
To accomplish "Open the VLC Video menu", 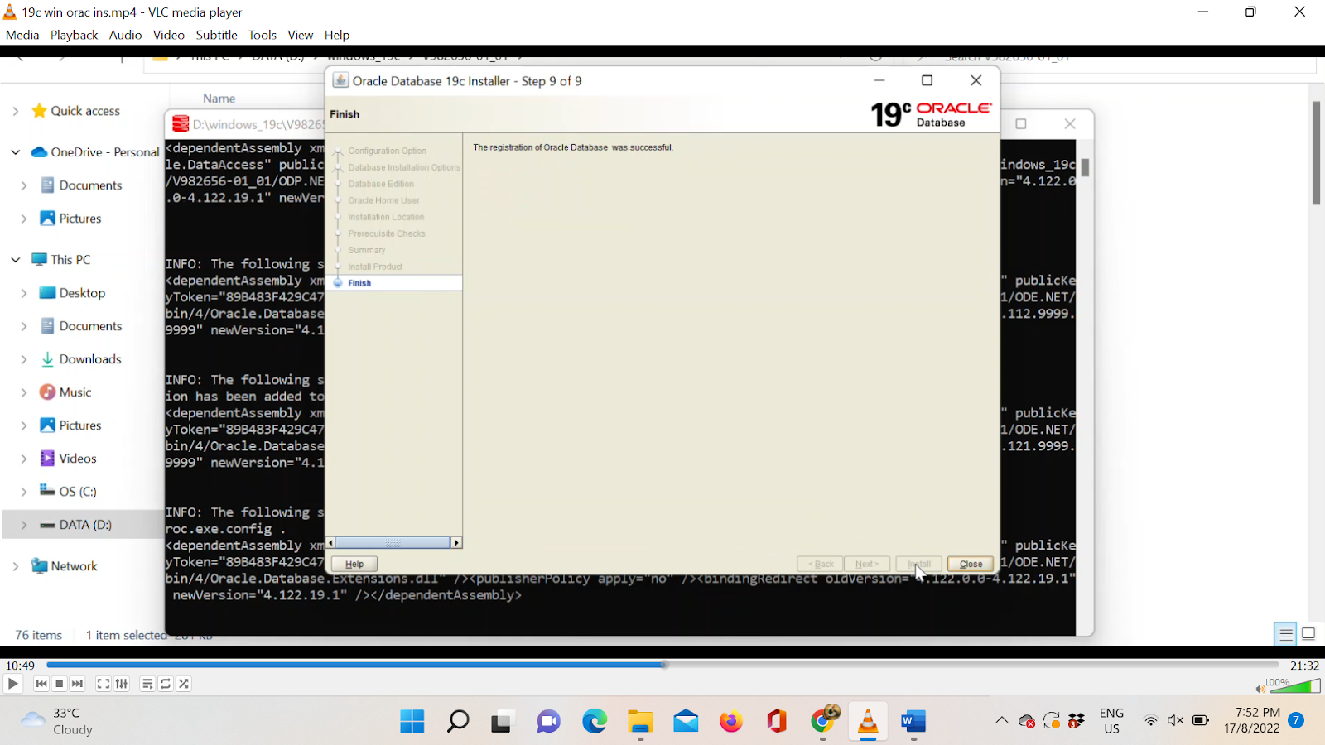I will [169, 35].
